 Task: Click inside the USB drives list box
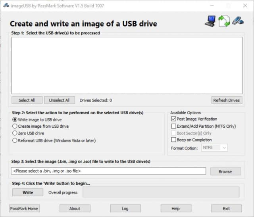pyautogui.click(x=127, y=65)
